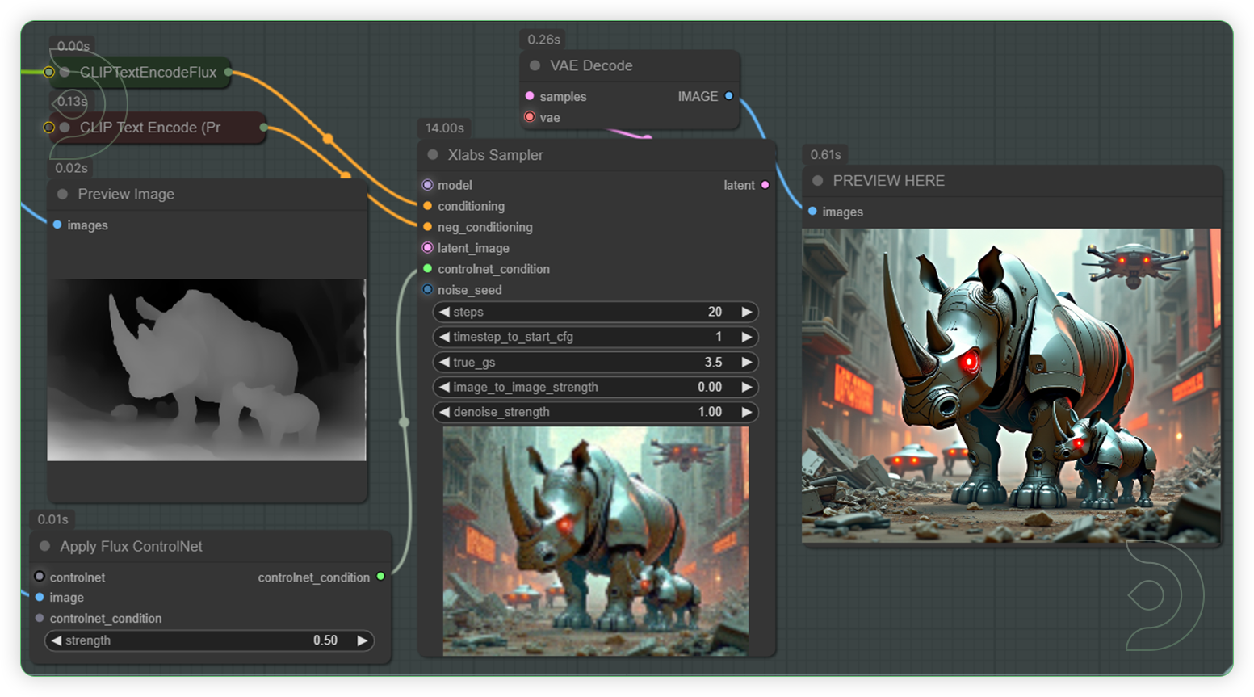This screenshot has height=697, width=1254.
Task: Increase timestep_to_start_cfg with right arrow
Action: [747, 337]
